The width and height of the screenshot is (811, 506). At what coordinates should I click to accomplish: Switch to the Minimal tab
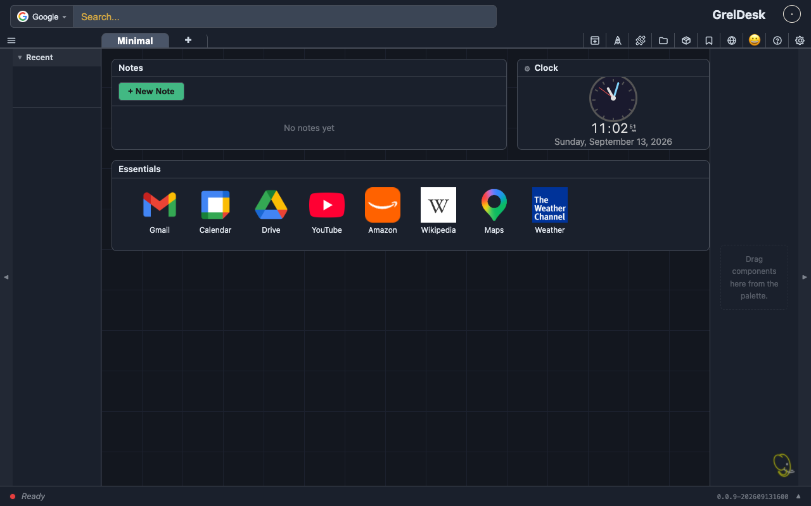135,40
